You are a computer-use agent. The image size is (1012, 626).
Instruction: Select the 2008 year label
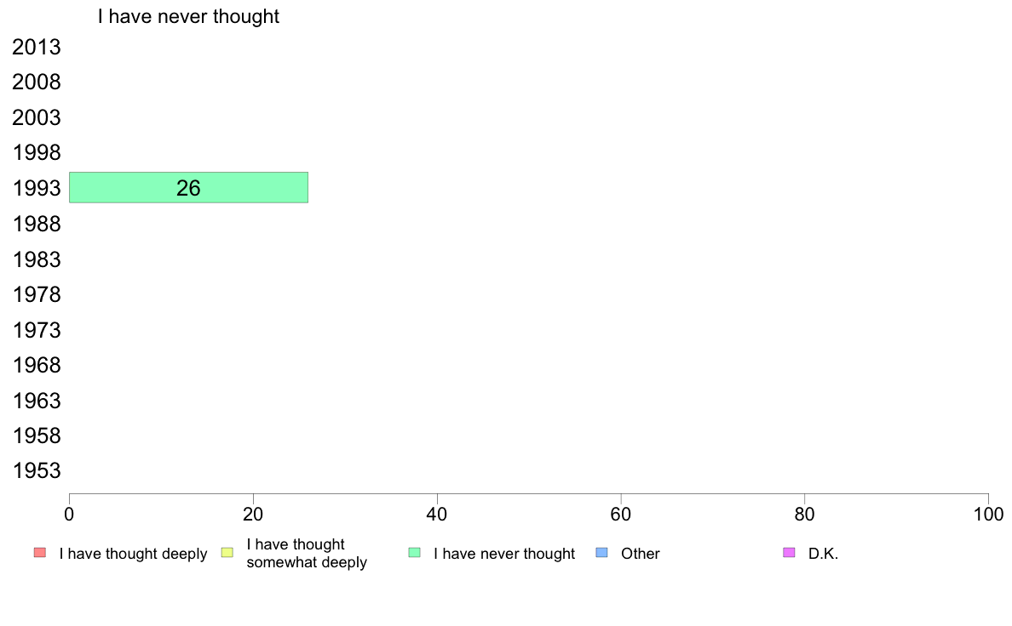[36, 82]
